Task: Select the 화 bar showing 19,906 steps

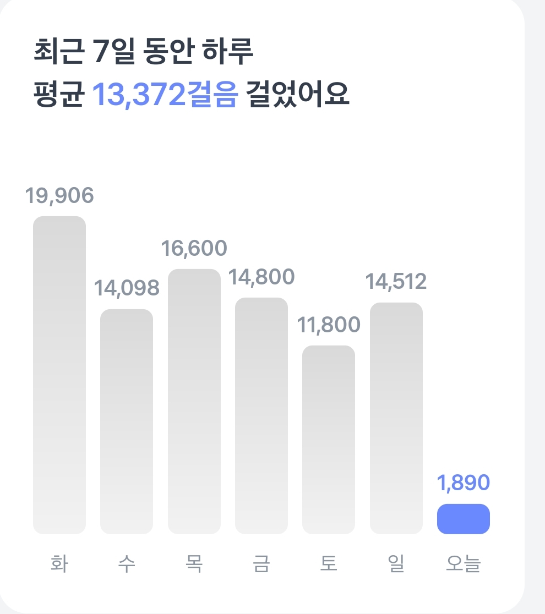Action: [x=59, y=375]
